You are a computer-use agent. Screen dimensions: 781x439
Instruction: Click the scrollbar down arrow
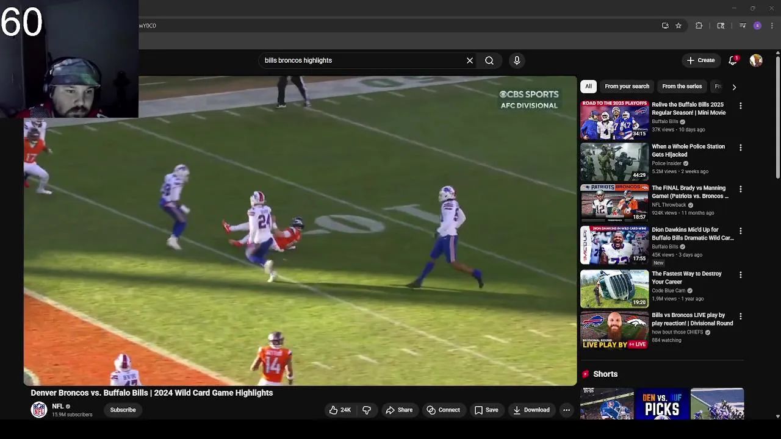point(777,416)
